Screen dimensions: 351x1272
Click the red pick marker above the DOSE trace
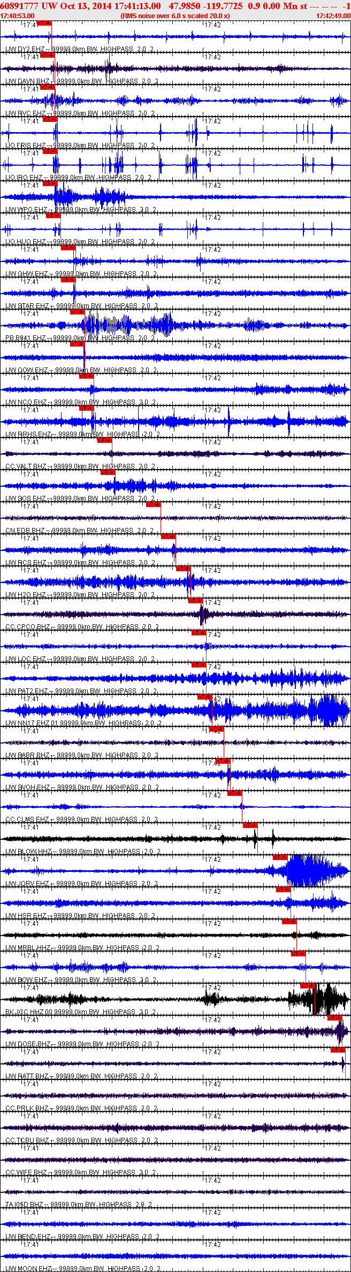tap(335, 1018)
